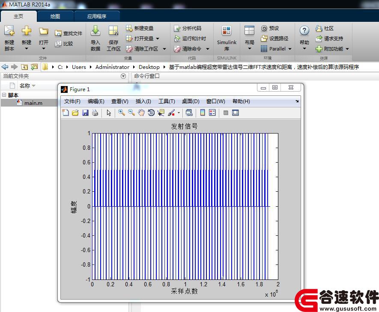
Task: Select the Zoom In magnifier tool
Action: point(121,113)
